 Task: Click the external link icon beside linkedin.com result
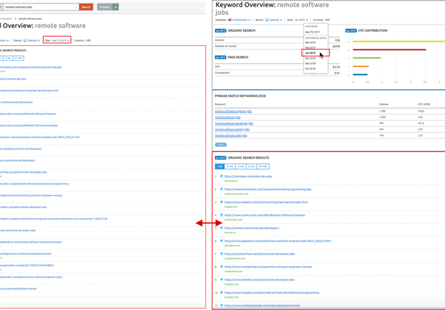[221, 280]
